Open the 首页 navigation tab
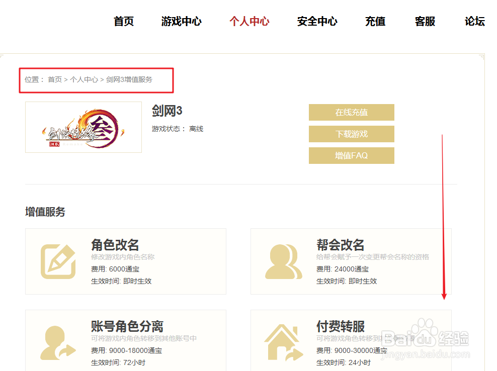Image resolution: width=497 pixels, height=371 pixels. point(124,21)
